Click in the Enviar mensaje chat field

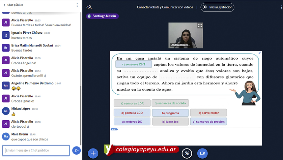coord(36,150)
